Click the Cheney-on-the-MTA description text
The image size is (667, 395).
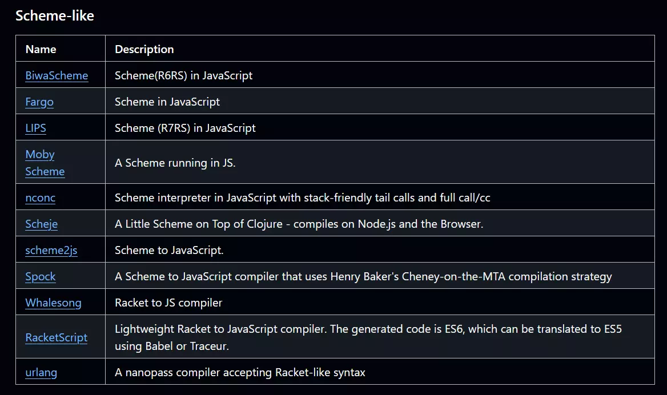pyautogui.click(x=363, y=276)
